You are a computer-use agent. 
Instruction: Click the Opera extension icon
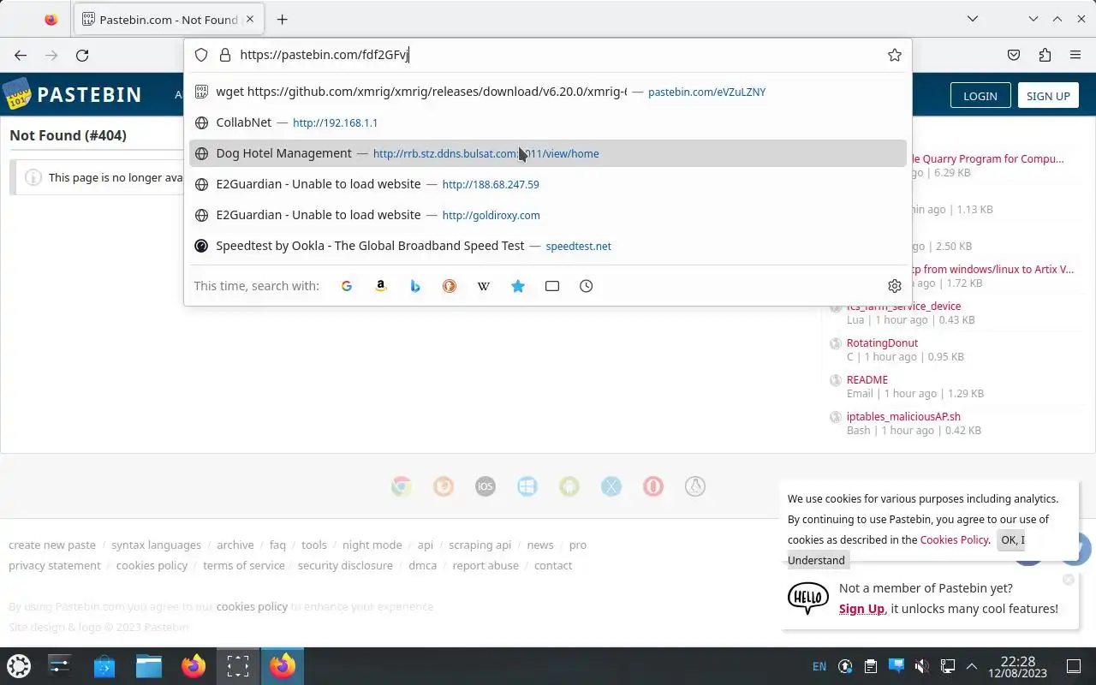pyautogui.click(x=653, y=486)
